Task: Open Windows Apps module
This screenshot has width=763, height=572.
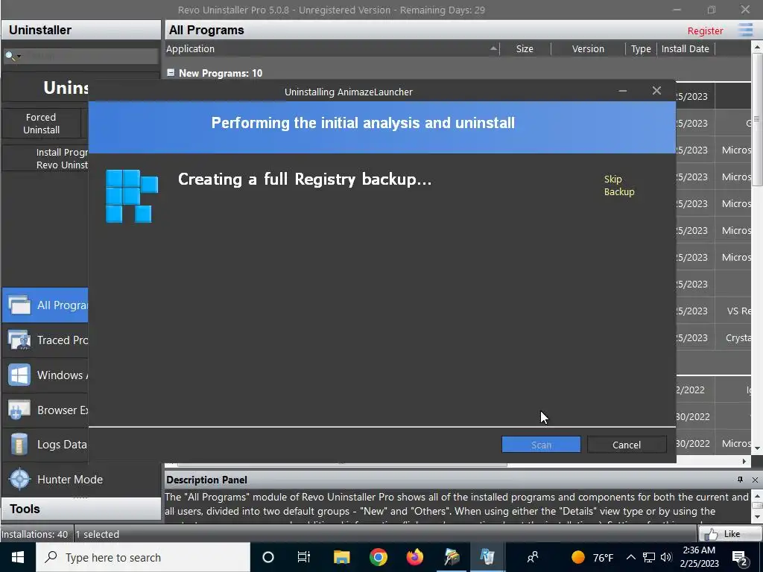Action: 45,375
